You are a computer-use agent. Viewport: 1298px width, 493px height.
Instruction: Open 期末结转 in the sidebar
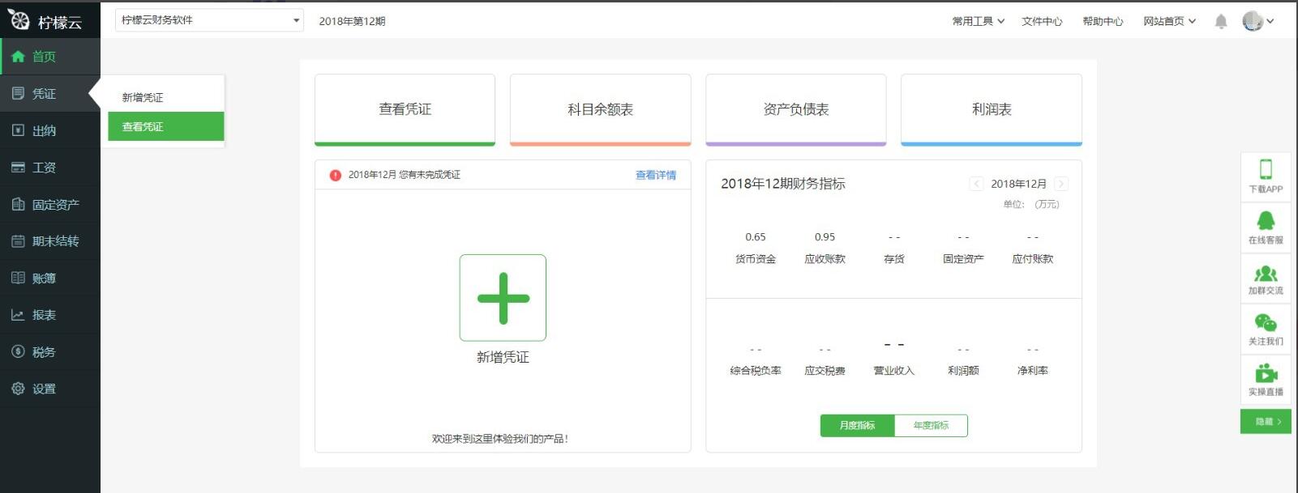pos(50,241)
